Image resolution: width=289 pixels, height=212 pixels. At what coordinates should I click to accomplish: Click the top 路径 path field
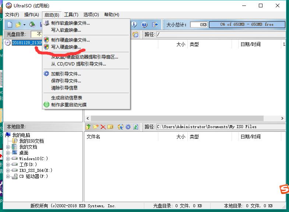click(221, 35)
